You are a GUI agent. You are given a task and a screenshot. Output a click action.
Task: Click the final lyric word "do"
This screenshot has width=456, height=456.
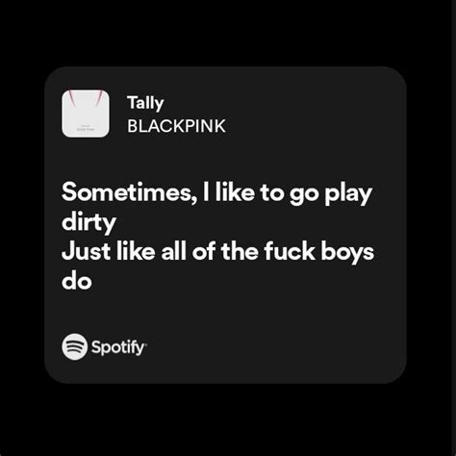tap(77, 281)
